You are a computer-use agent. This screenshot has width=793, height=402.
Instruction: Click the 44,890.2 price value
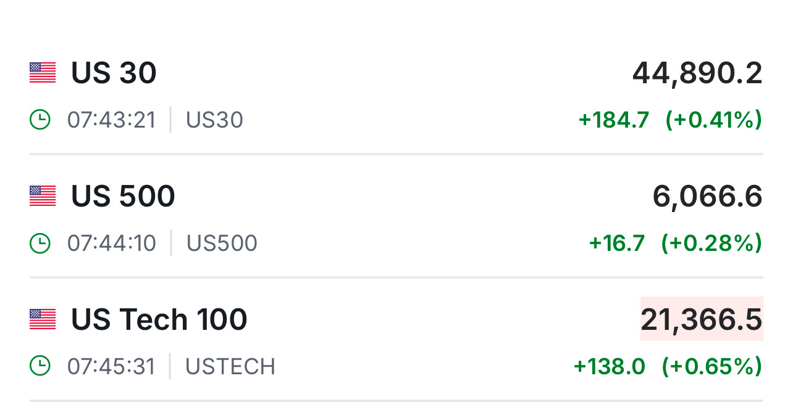pos(697,73)
